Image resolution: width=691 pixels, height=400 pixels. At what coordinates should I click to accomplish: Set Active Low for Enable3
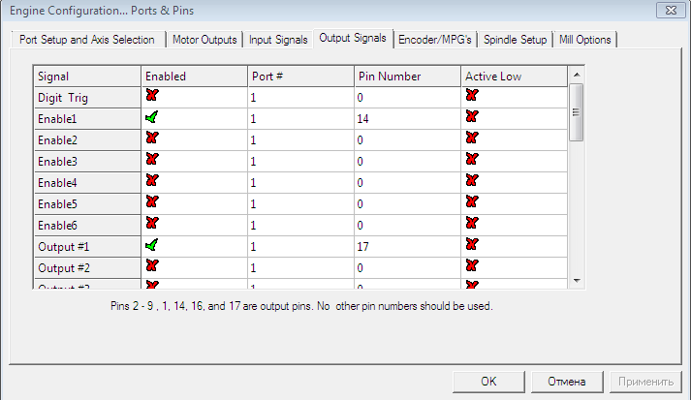click(471, 160)
